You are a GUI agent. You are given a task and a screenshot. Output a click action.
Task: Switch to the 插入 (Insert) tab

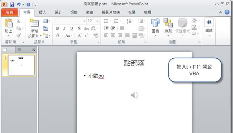(x=42, y=12)
